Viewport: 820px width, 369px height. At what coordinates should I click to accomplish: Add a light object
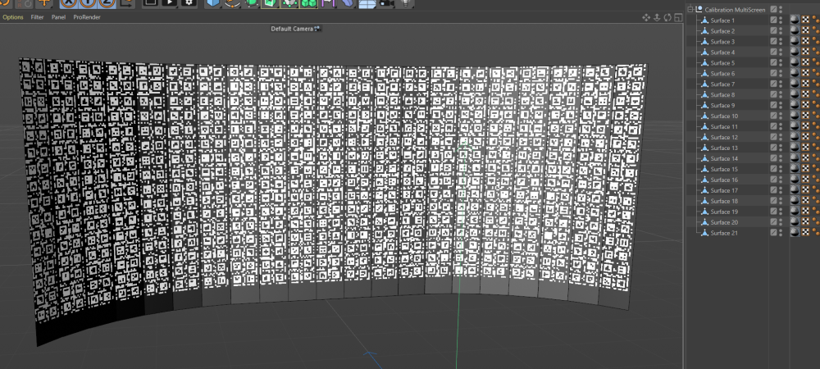[x=406, y=2]
